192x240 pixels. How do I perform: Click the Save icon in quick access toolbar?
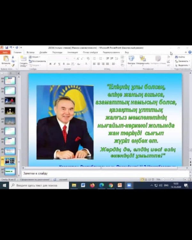point(6,47)
